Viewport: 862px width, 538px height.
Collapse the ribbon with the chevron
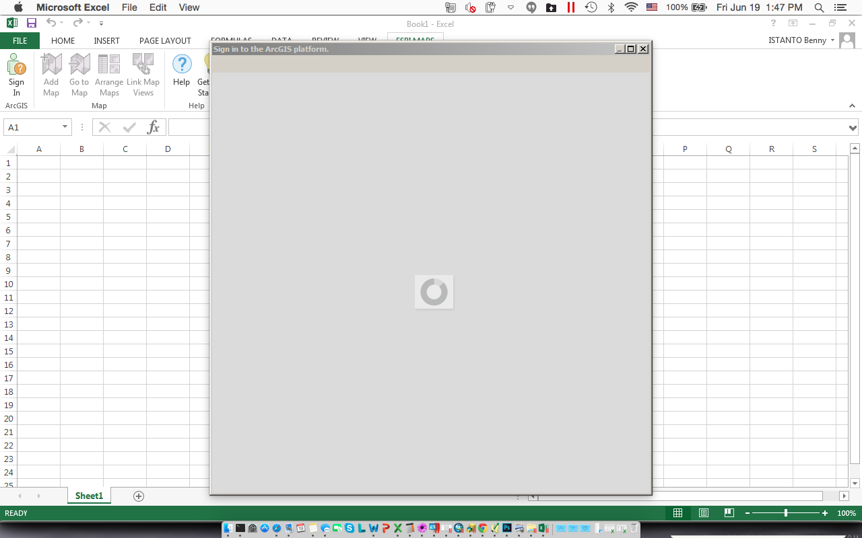[x=852, y=106]
